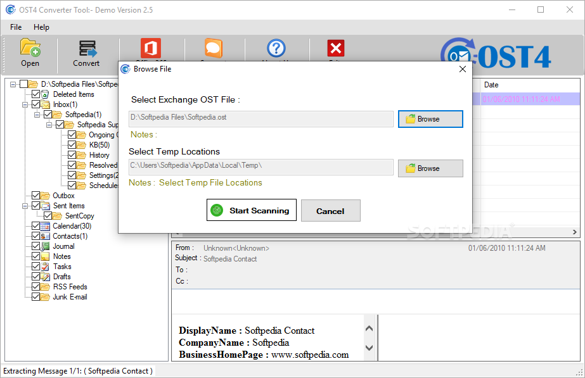Click the orange Support chat toolbar icon

[214, 49]
